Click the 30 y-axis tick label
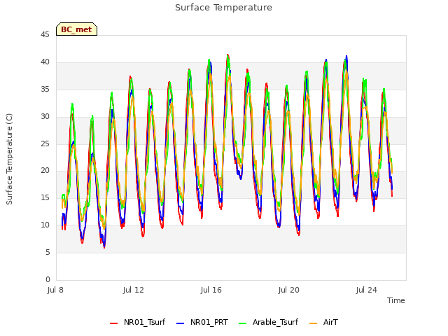448x336 pixels. pos(45,117)
